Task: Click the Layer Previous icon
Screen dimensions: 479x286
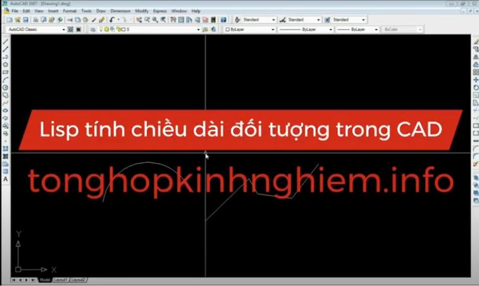Action: point(213,30)
